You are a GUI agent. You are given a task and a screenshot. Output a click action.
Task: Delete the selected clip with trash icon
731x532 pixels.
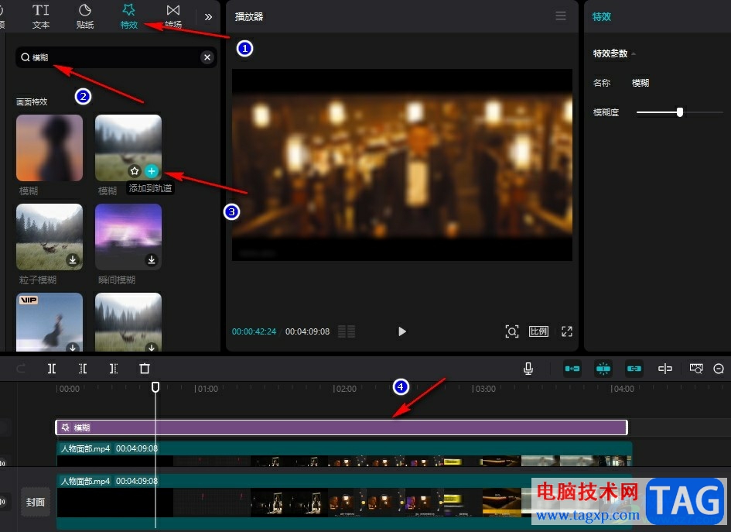(145, 369)
